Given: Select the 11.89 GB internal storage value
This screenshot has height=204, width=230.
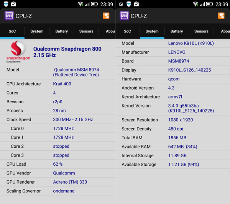Looking at the screenshot, I should tap(177, 155).
